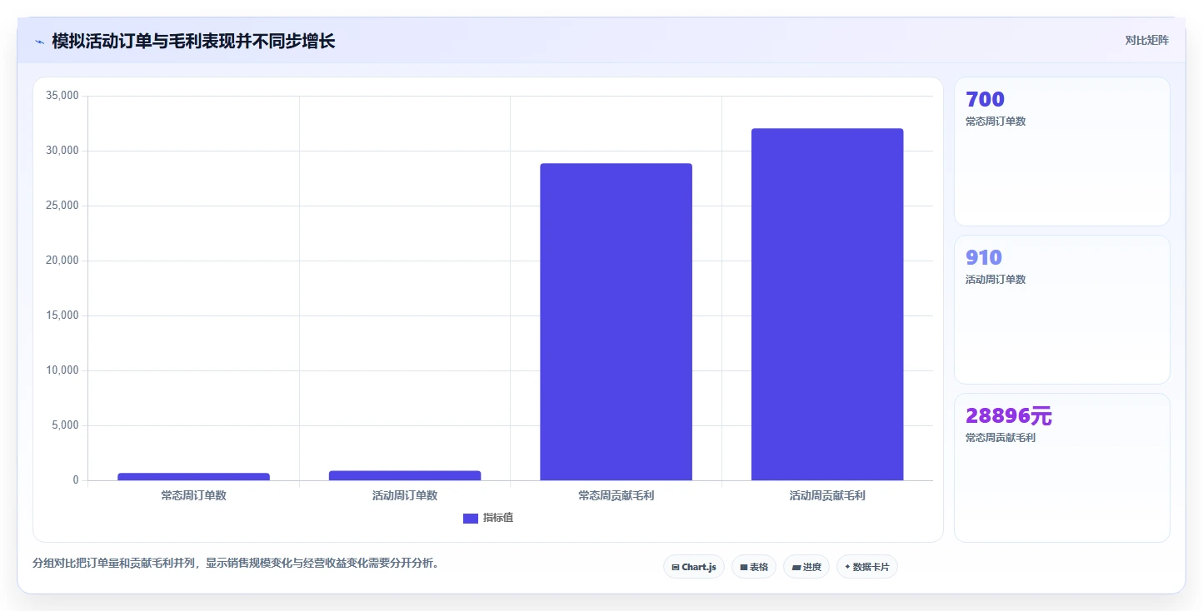Click the 5,000 y-axis tick
This screenshot has width=1203, height=611.
(x=65, y=425)
